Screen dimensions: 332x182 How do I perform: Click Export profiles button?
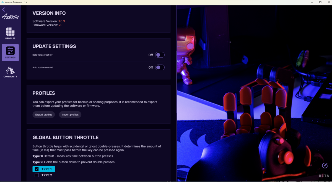click(44, 114)
